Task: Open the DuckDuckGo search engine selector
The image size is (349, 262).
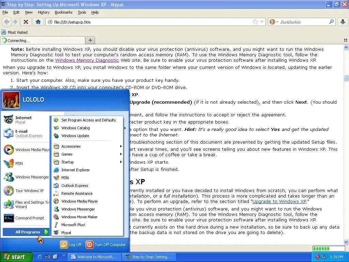Action: coord(274,22)
